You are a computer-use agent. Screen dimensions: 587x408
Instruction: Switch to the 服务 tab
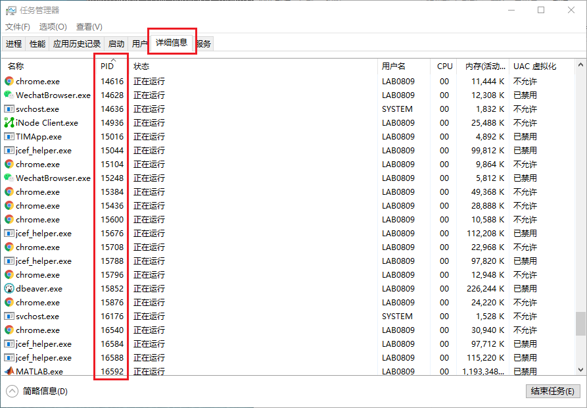(204, 44)
